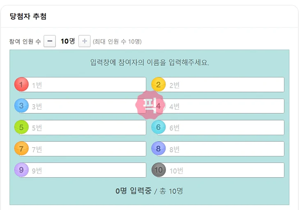Click the red number 1 ball icon
The image size is (300, 210).
pyautogui.click(x=21, y=84)
